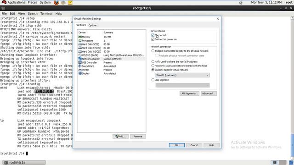This screenshot has width=294, height=165.
Task: Select LAN segment radio option
Action: coord(153,80)
